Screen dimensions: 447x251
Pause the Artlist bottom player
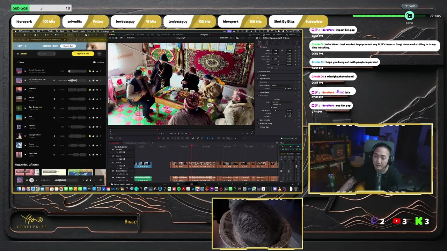[x=31, y=180]
